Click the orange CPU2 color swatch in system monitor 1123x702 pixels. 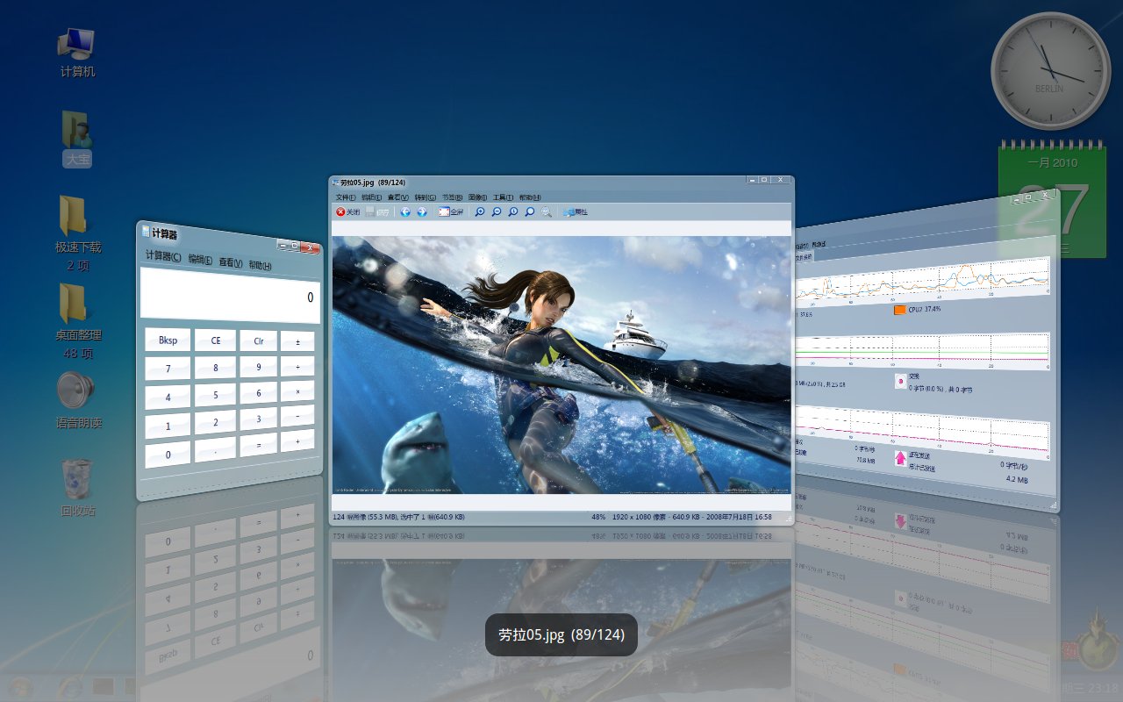pyautogui.click(x=899, y=310)
